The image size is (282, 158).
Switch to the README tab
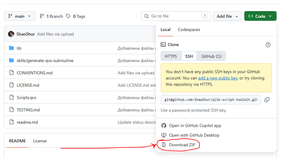point(17,141)
